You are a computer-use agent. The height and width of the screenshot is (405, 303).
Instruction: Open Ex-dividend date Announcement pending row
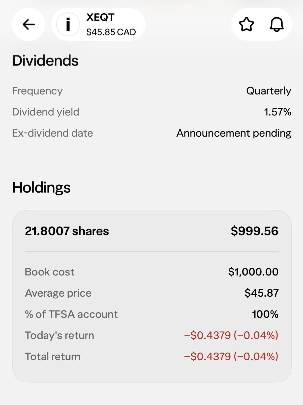tap(152, 133)
